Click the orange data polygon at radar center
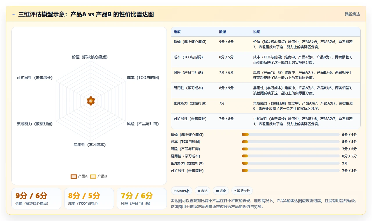This screenshot has height=221, width=372. coord(91,101)
